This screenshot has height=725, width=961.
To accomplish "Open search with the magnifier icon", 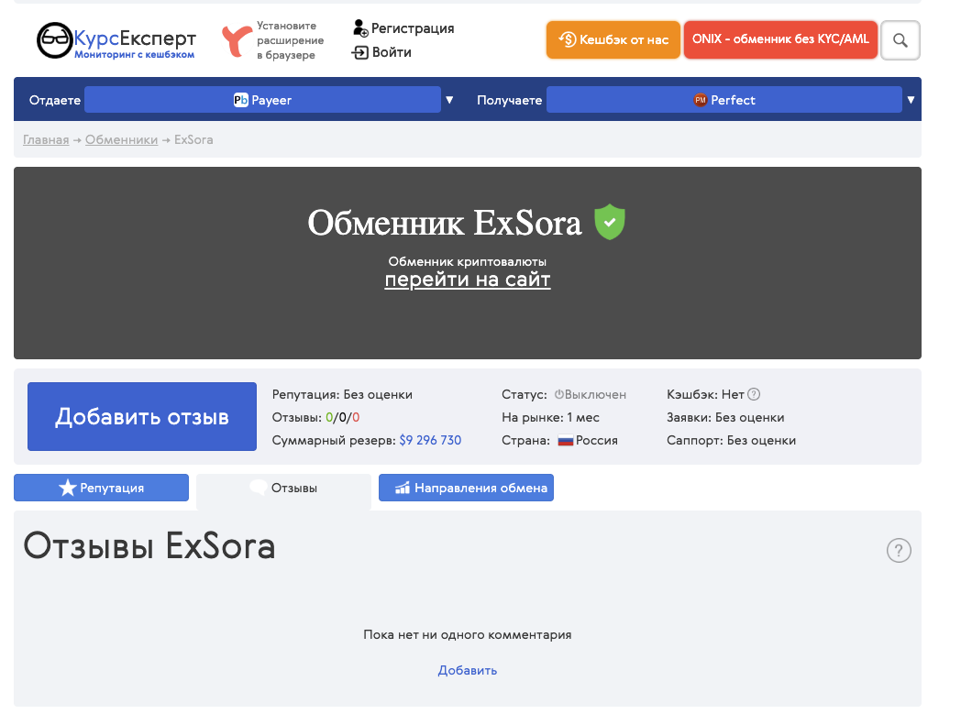I will coord(900,40).
